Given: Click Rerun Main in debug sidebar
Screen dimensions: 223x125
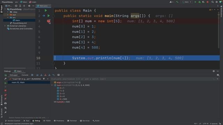Looking at the screenshot, I should [x=6, y=75].
